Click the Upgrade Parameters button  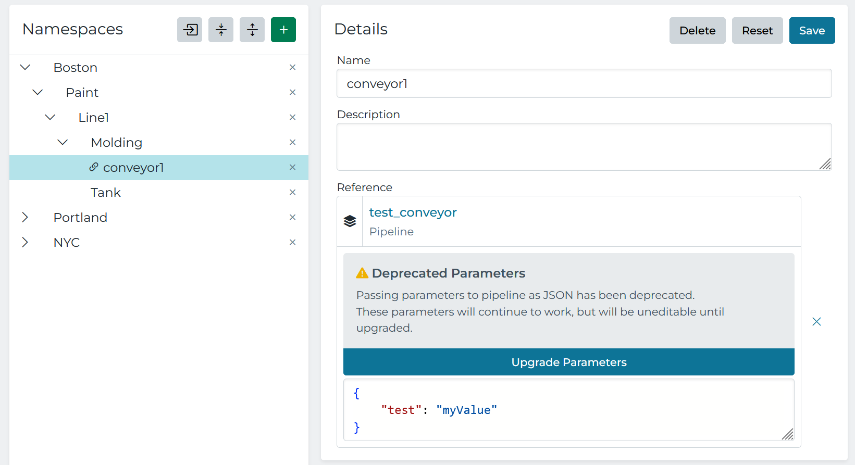(569, 362)
